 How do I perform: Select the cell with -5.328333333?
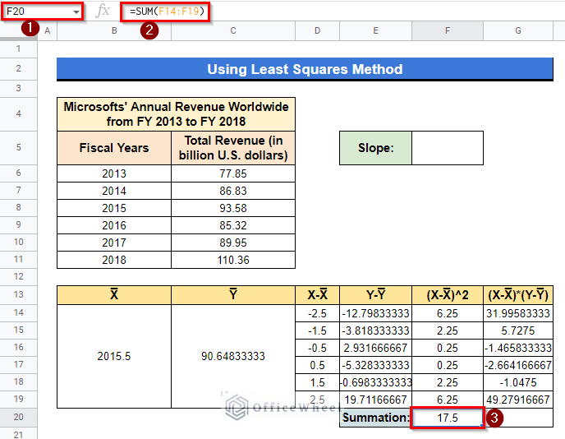point(375,365)
